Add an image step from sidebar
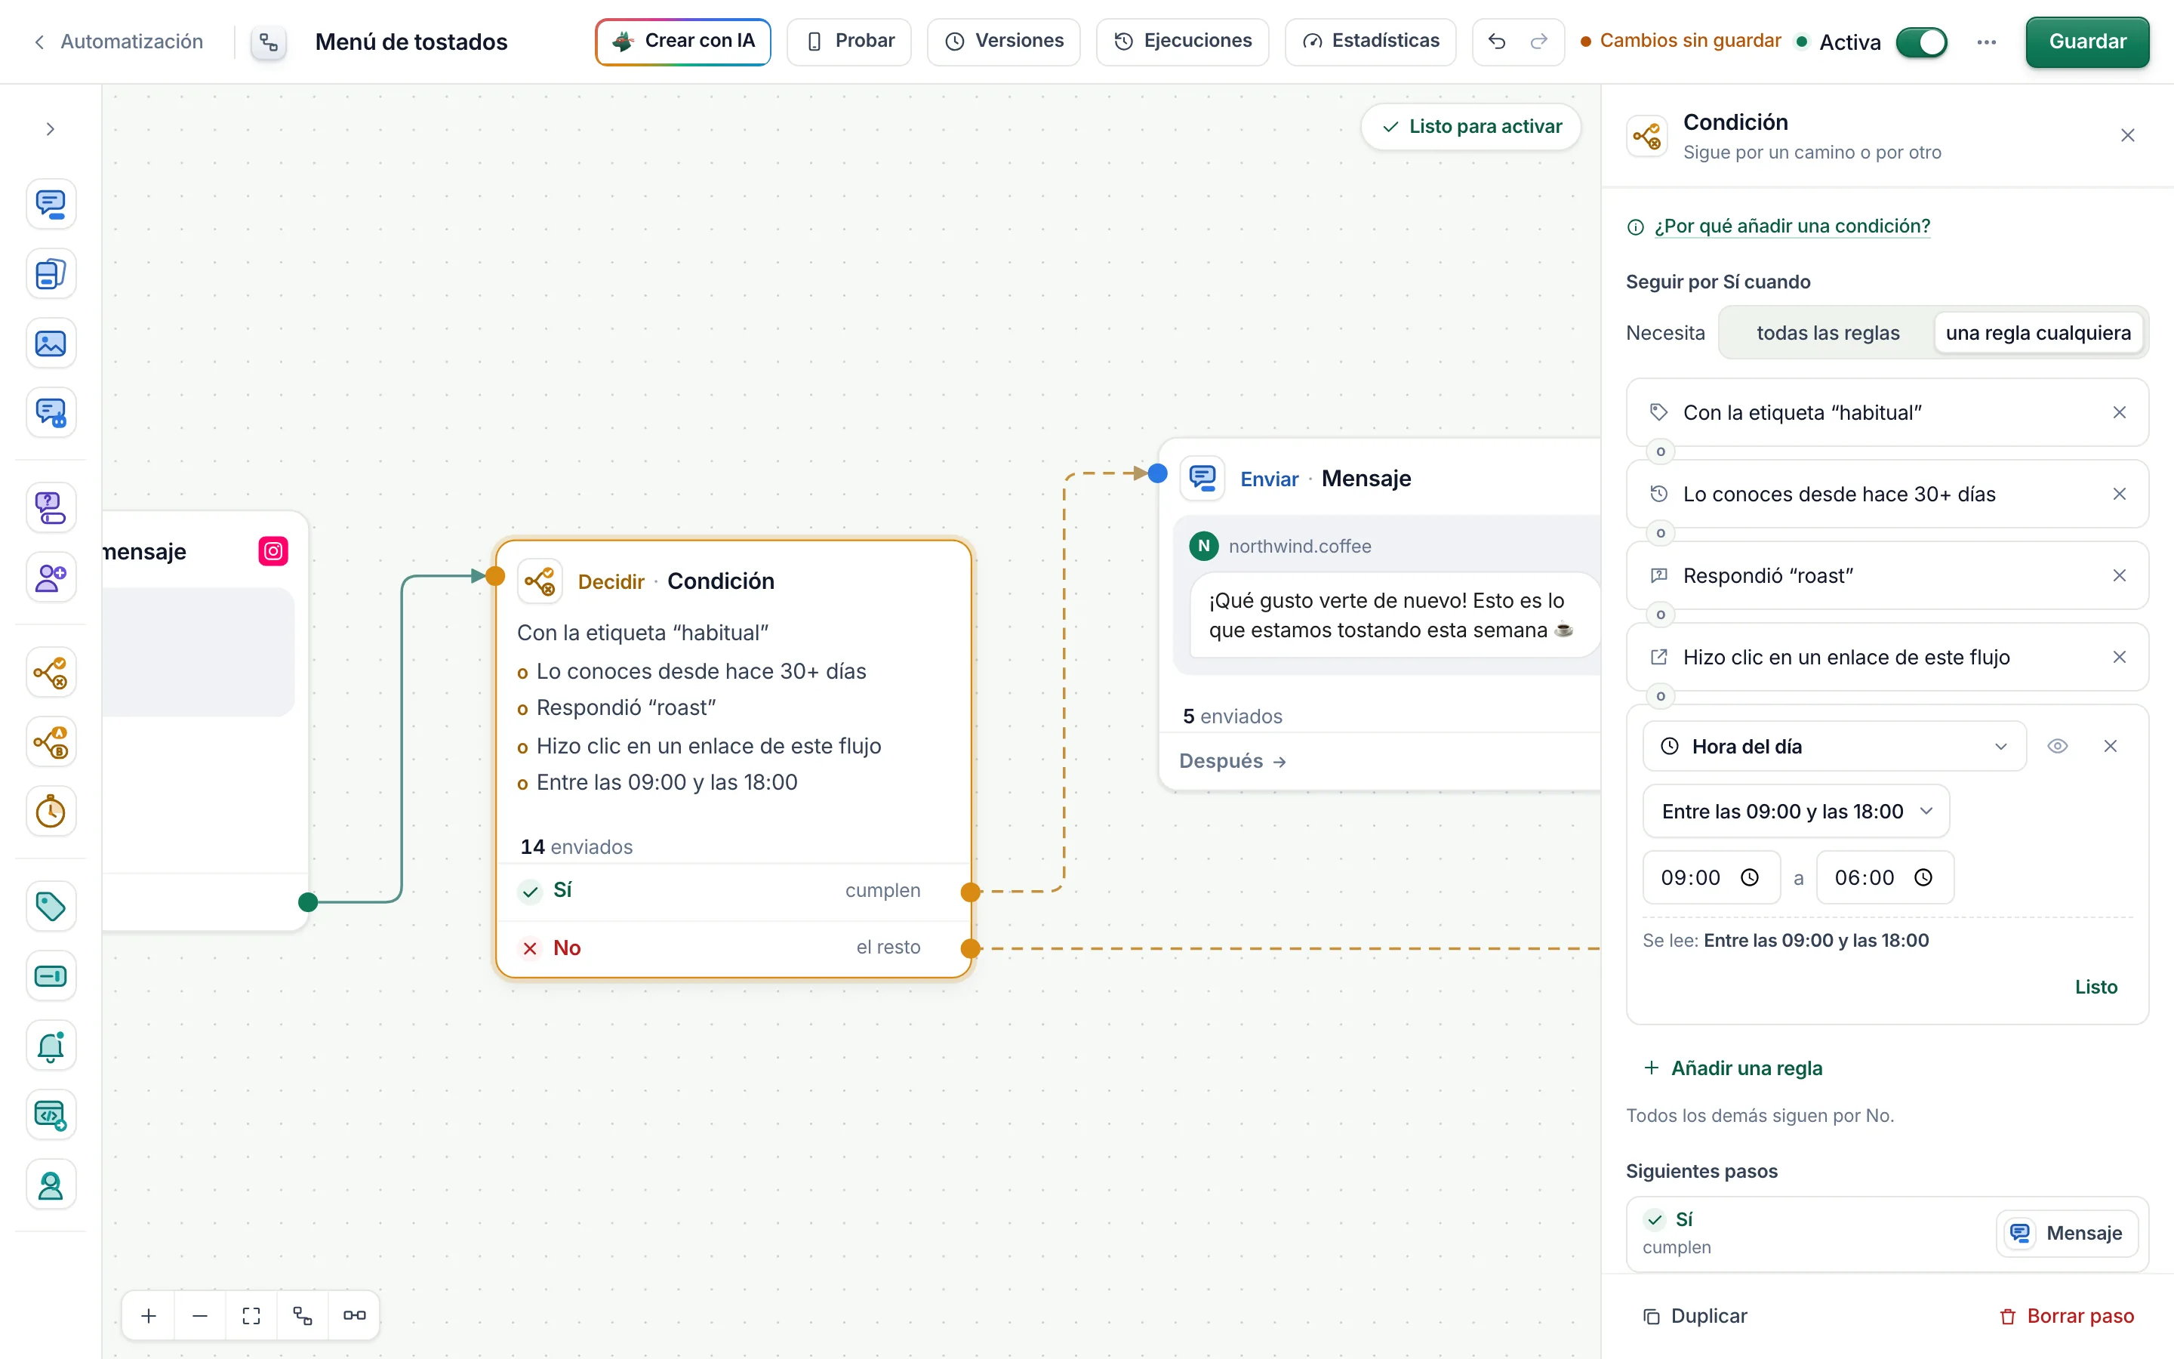 tap(51, 344)
